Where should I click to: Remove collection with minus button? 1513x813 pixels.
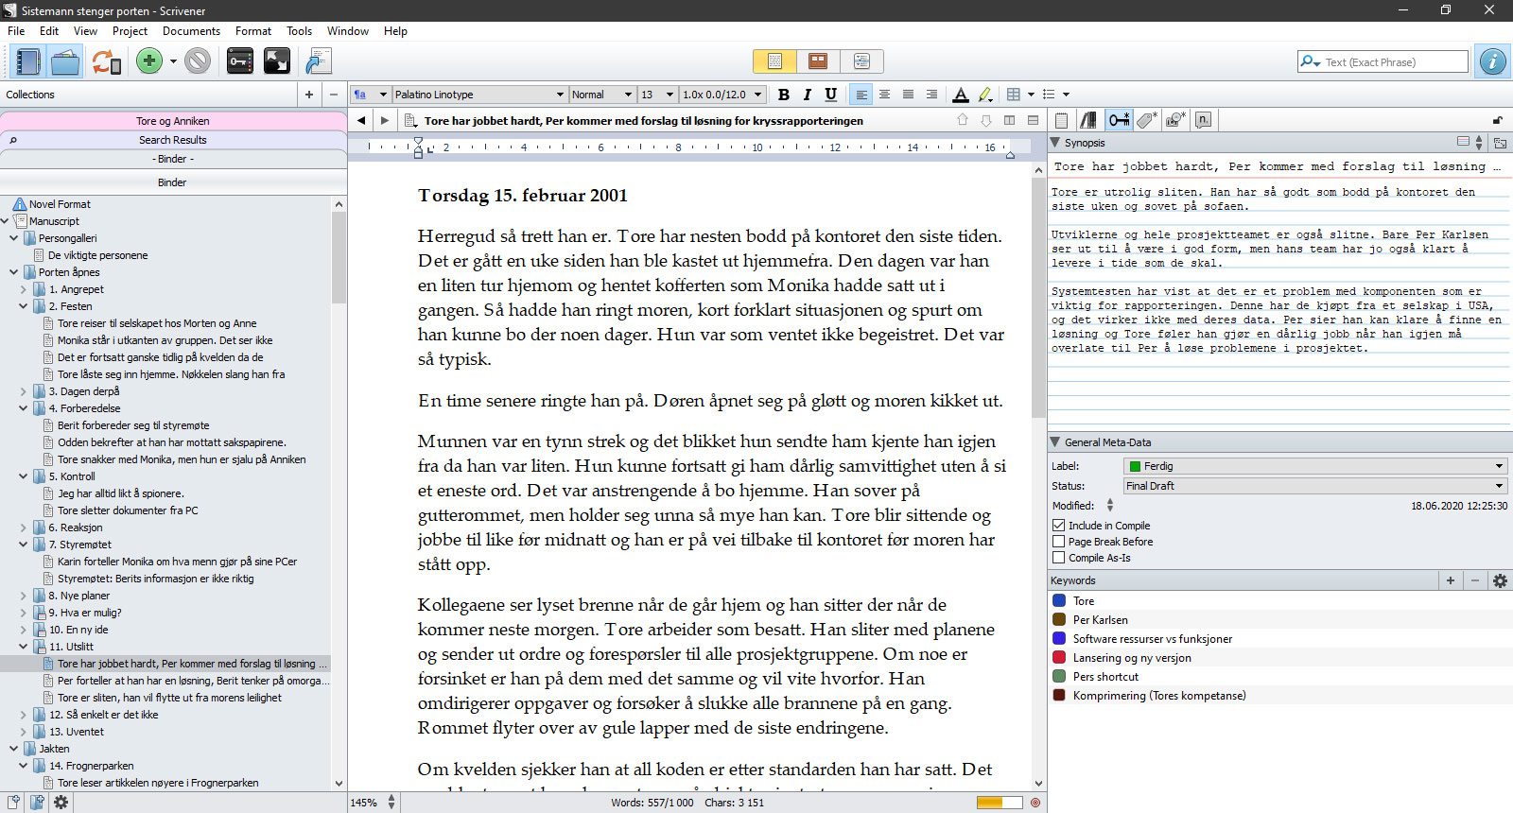click(x=333, y=95)
